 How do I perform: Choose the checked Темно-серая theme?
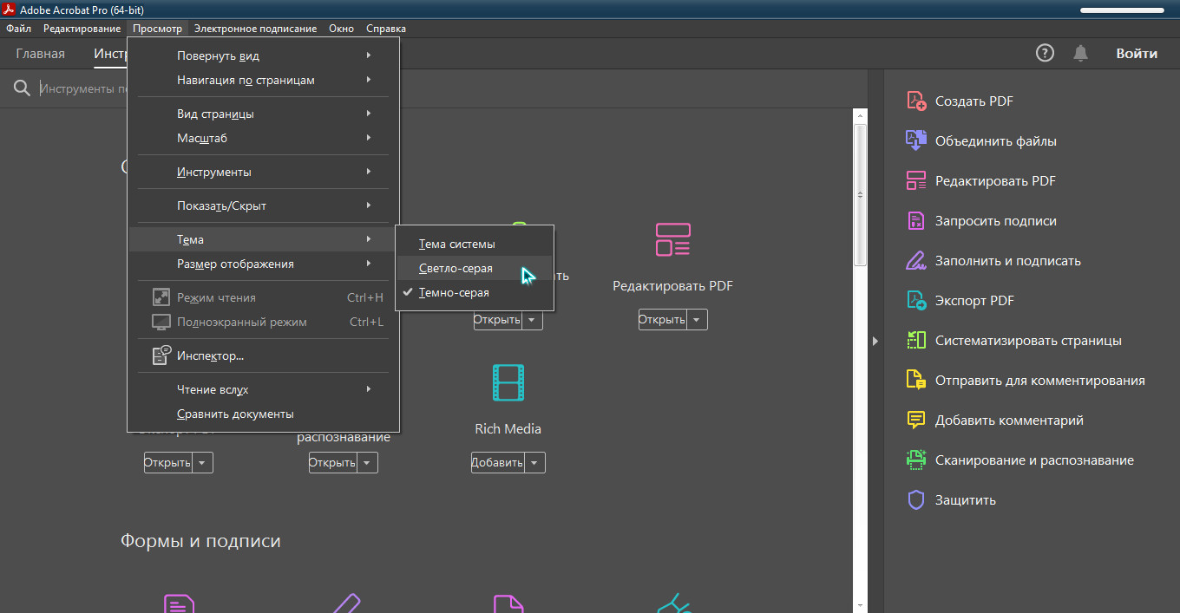pos(454,293)
